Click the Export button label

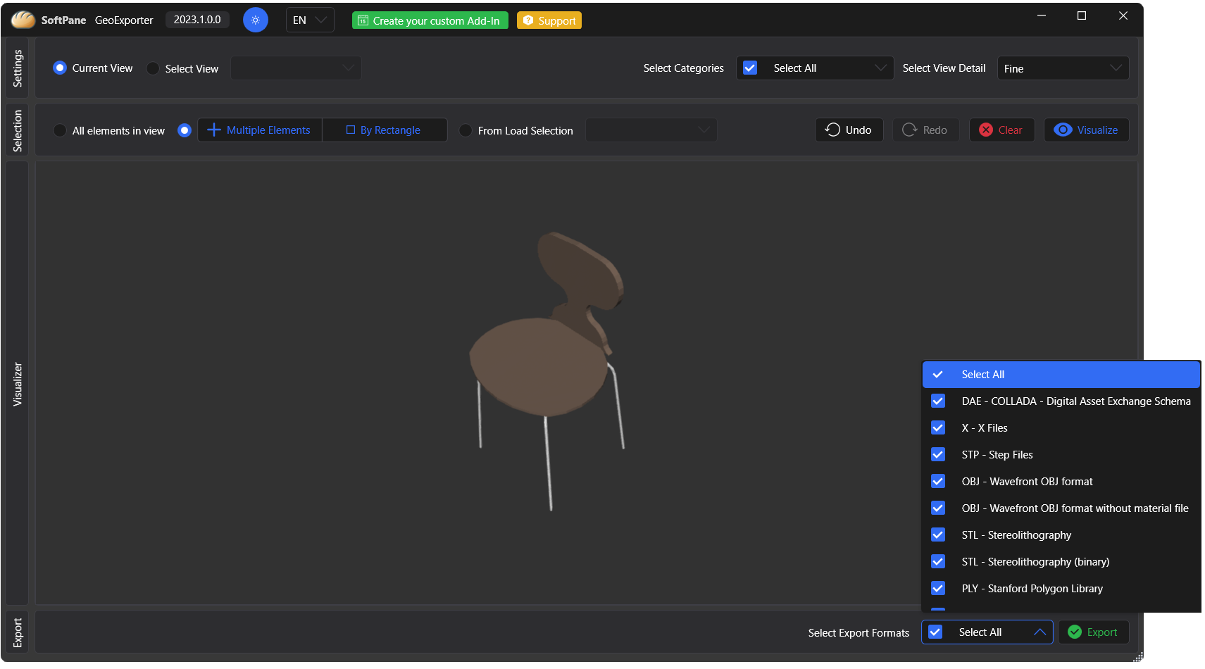pyautogui.click(x=1102, y=632)
